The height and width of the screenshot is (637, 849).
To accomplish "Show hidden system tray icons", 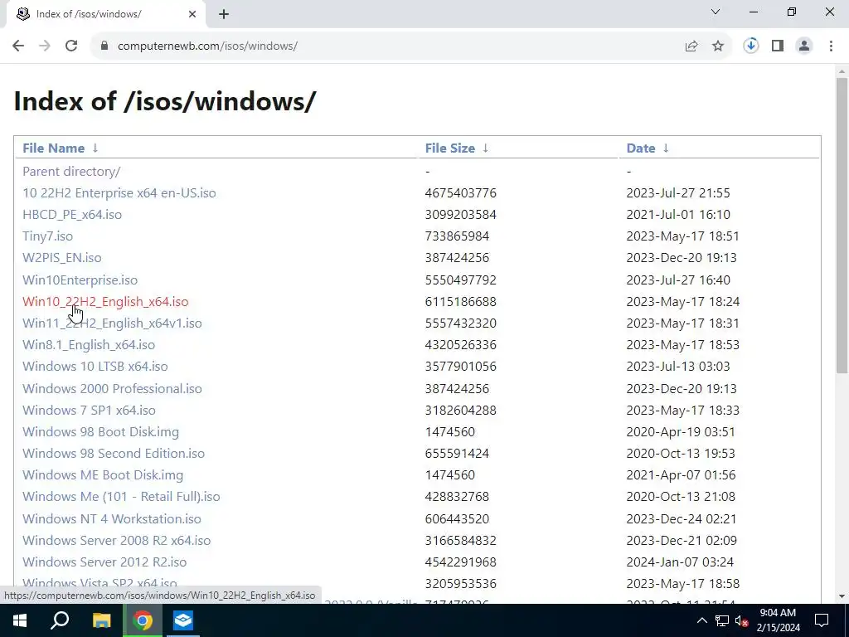I will (x=701, y=620).
